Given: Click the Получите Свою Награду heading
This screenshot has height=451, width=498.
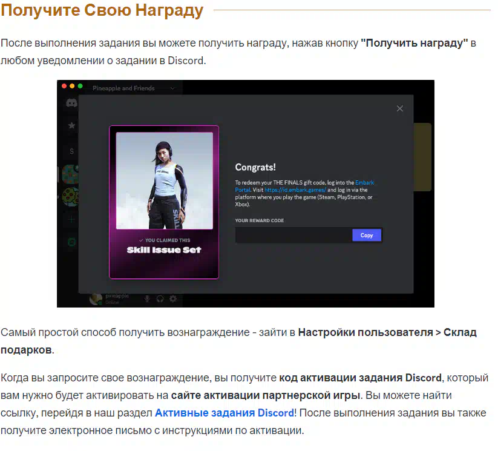Looking at the screenshot, I should [102, 10].
